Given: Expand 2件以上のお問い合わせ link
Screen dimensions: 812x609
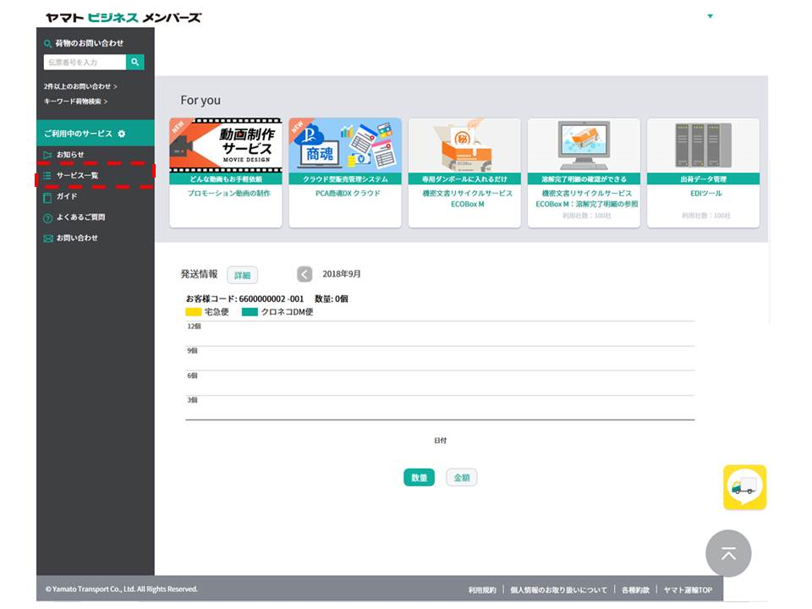Looking at the screenshot, I should (x=80, y=86).
